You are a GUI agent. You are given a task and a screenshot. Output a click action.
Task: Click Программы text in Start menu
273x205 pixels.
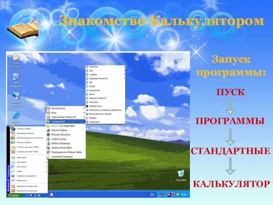click(x=21, y=158)
